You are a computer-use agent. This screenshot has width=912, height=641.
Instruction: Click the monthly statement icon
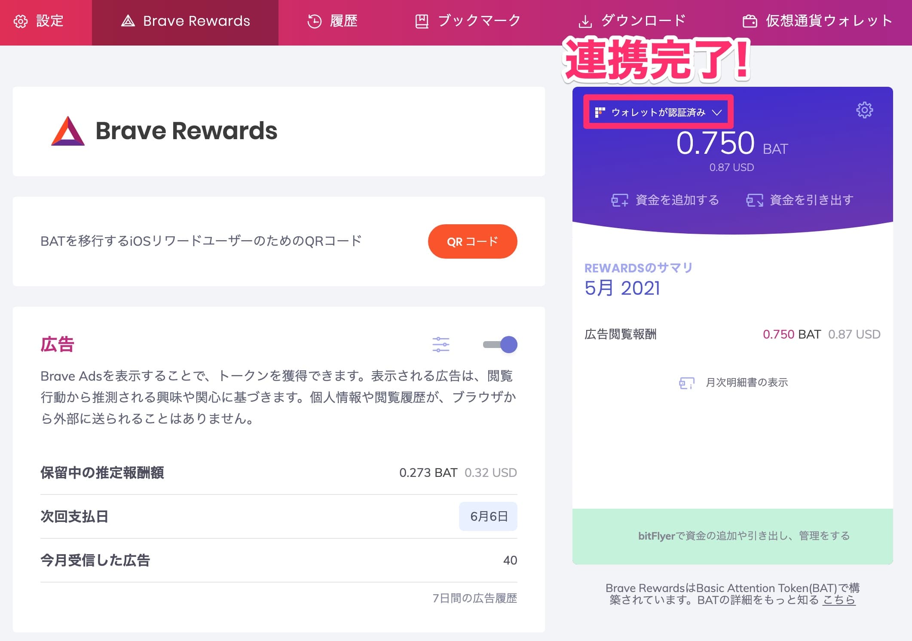(686, 382)
